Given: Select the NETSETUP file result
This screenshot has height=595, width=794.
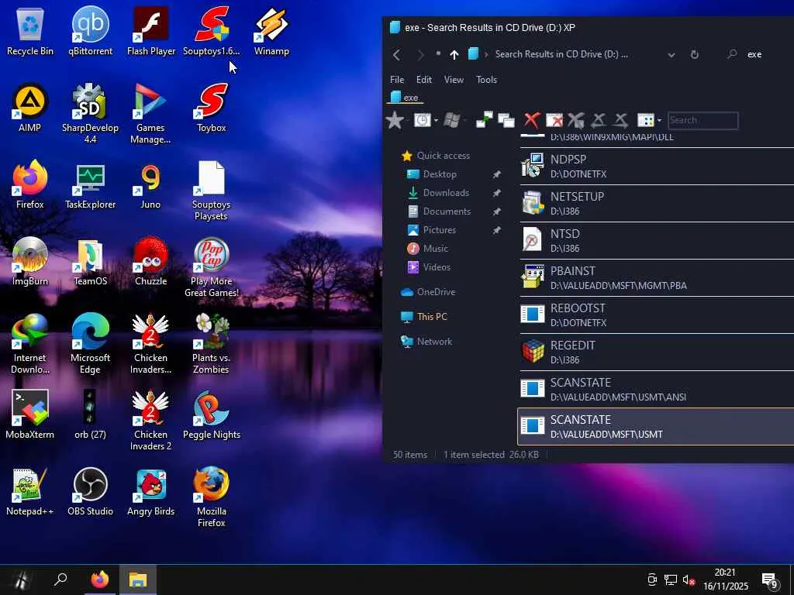Looking at the screenshot, I should coord(657,204).
